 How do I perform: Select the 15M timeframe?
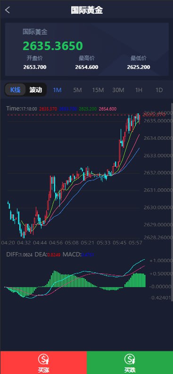tap(98, 90)
